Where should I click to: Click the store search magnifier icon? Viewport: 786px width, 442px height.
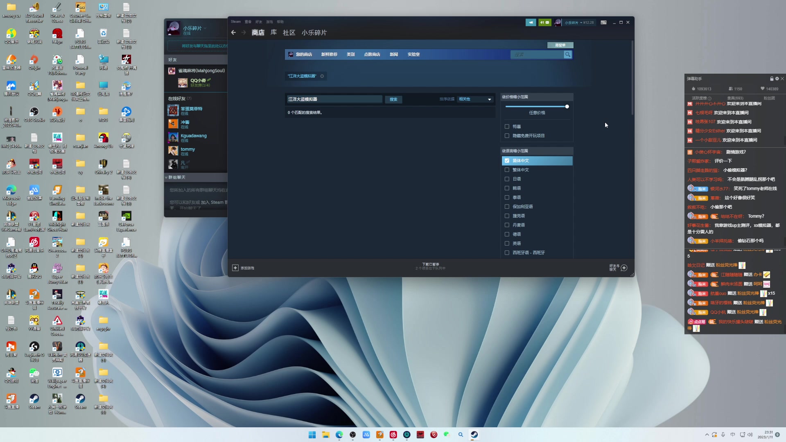click(x=568, y=54)
